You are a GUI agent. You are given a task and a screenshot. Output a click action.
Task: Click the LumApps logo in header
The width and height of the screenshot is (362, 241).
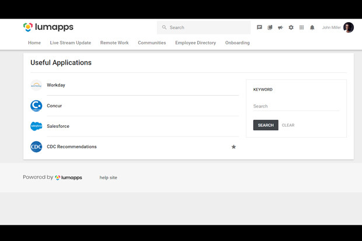[x=48, y=27]
